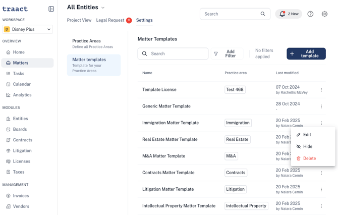338x215 pixels.
Task: Expand the All Entities dropdown chevron
Action: click(103, 8)
